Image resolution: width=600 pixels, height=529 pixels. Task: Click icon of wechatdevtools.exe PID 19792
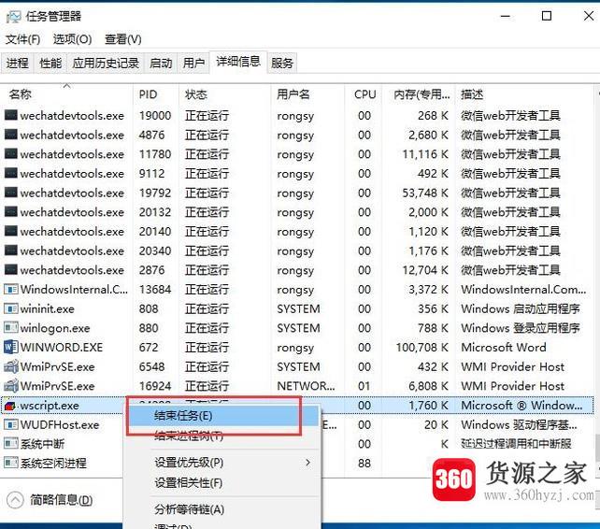[10, 193]
